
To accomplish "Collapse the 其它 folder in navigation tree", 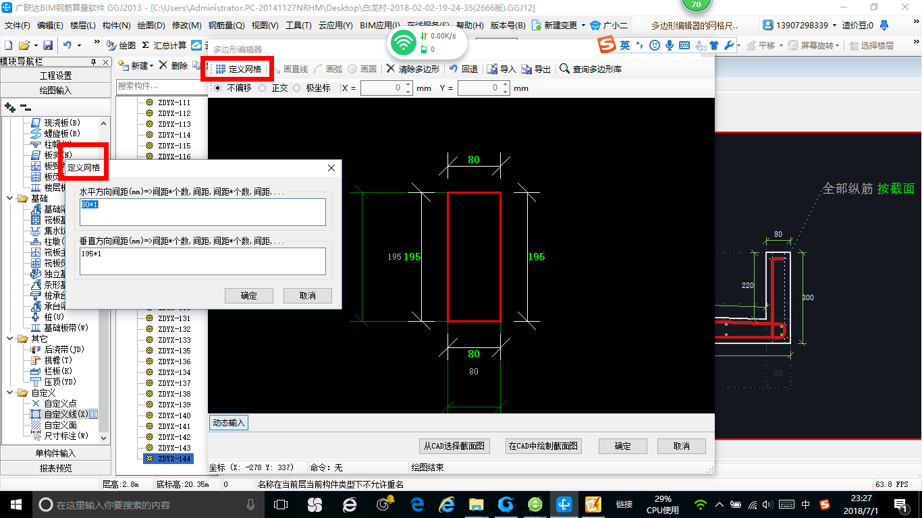I will tap(10, 339).
